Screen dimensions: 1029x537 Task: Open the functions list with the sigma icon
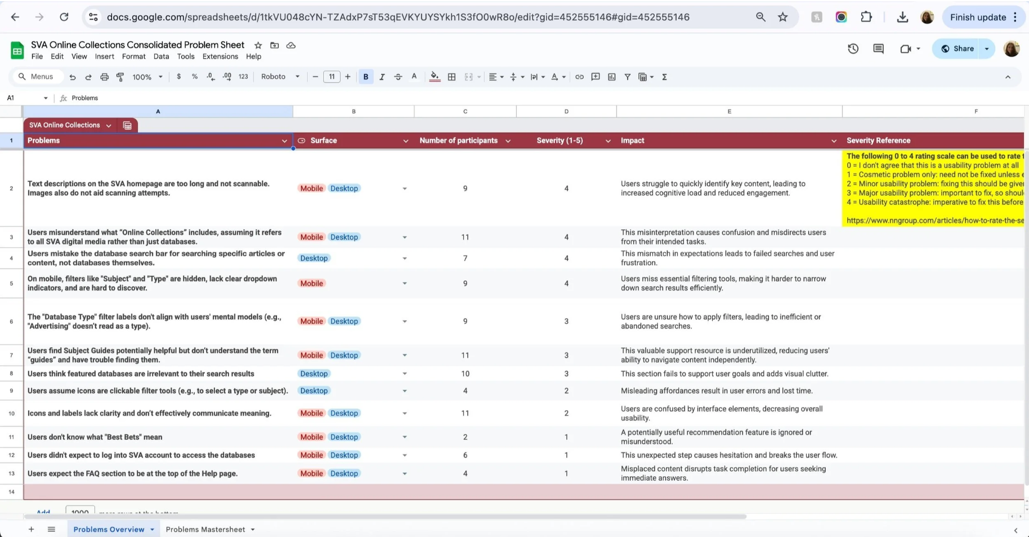tap(665, 77)
